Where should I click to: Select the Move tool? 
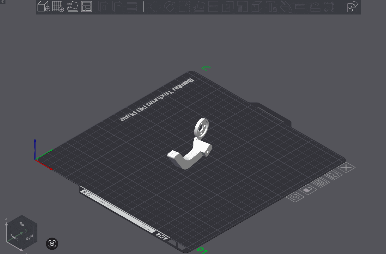click(x=155, y=7)
